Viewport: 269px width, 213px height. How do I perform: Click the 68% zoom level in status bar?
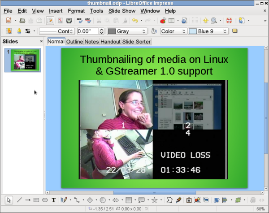260,209
